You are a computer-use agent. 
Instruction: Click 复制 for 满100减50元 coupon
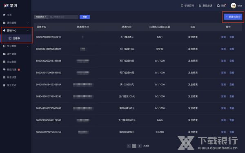point(223,84)
